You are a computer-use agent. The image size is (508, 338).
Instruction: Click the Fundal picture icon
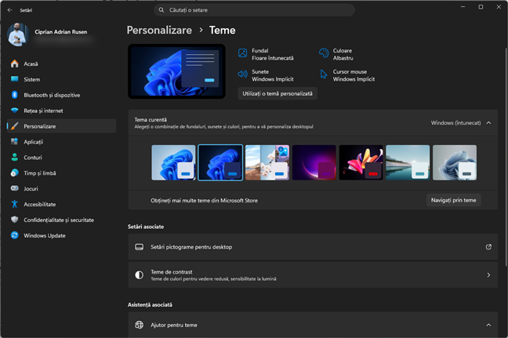243,53
